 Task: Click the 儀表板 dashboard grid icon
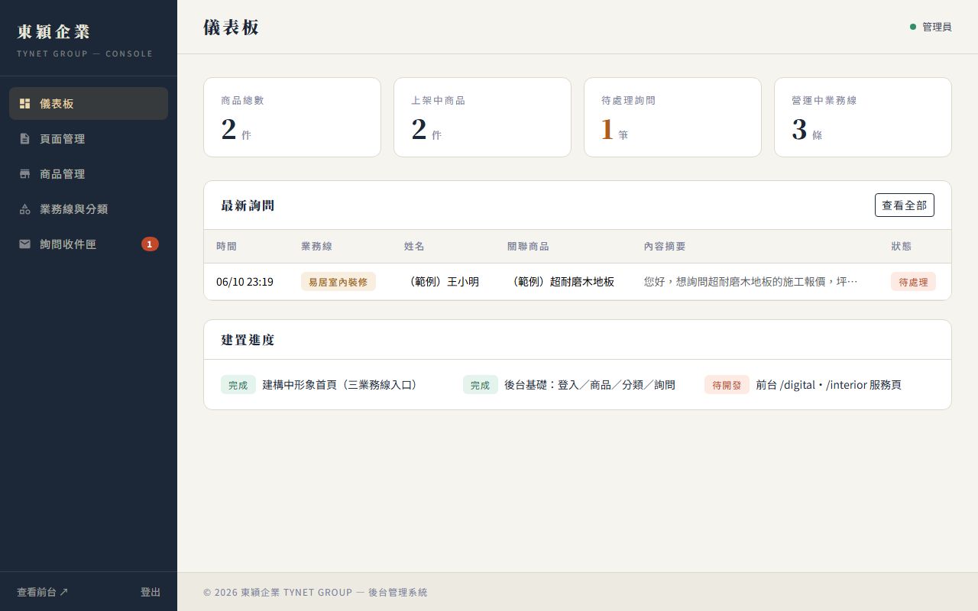[x=24, y=104]
